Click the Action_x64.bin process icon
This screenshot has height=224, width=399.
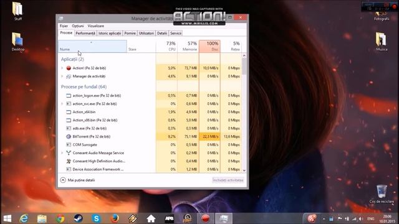click(x=69, y=112)
